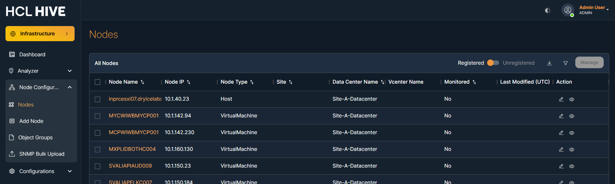Click the Manage button
This screenshot has width=615, height=184.
(589, 62)
